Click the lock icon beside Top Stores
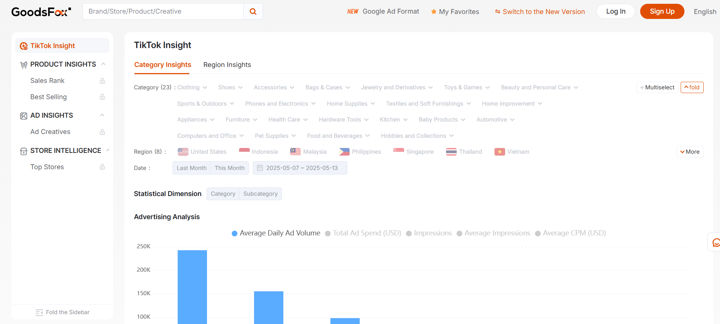 [x=102, y=167]
